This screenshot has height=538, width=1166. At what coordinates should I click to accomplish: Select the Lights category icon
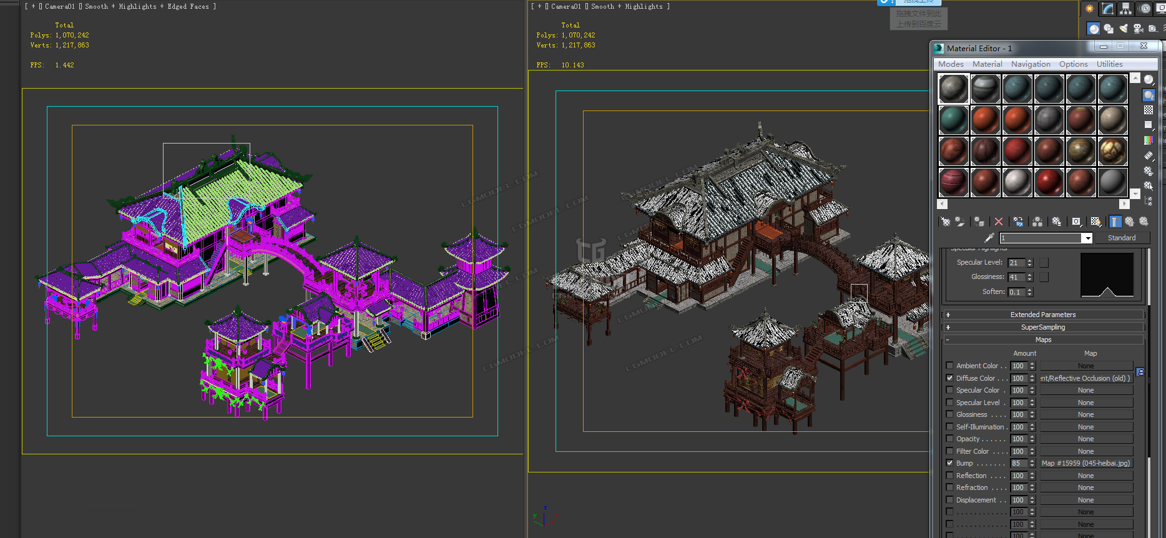pos(1124,29)
